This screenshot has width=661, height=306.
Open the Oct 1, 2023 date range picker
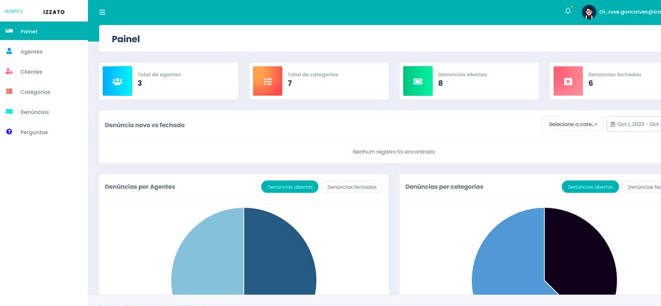tap(635, 124)
